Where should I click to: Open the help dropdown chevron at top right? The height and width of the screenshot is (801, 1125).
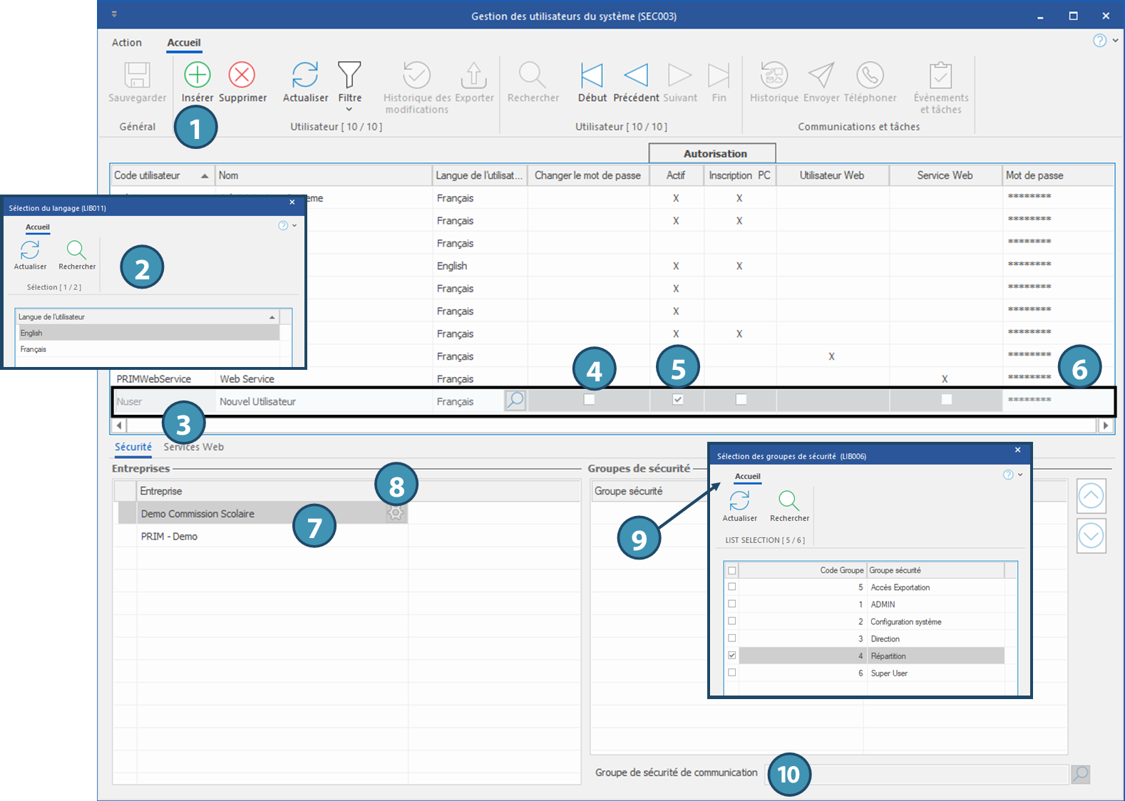(x=1116, y=41)
